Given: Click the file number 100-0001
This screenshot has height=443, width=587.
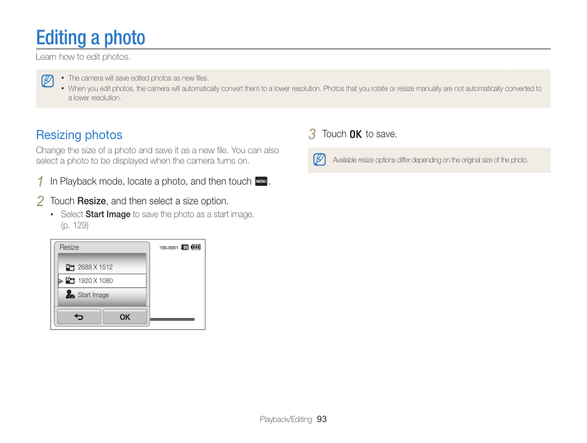Looking at the screenshot, I should pos(169,247).
